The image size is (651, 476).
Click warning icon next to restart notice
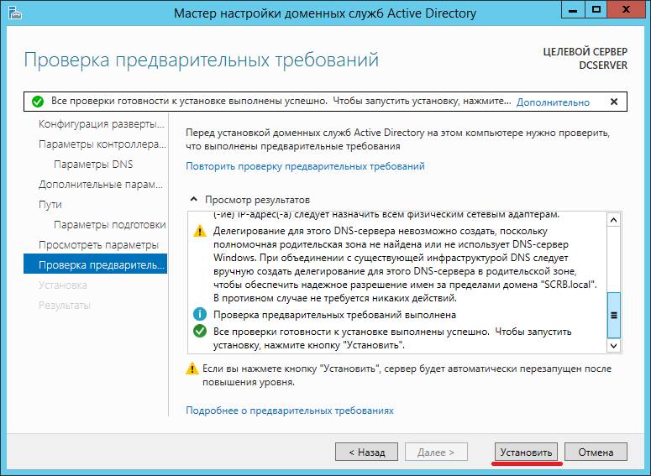click(x=192, y=369)
